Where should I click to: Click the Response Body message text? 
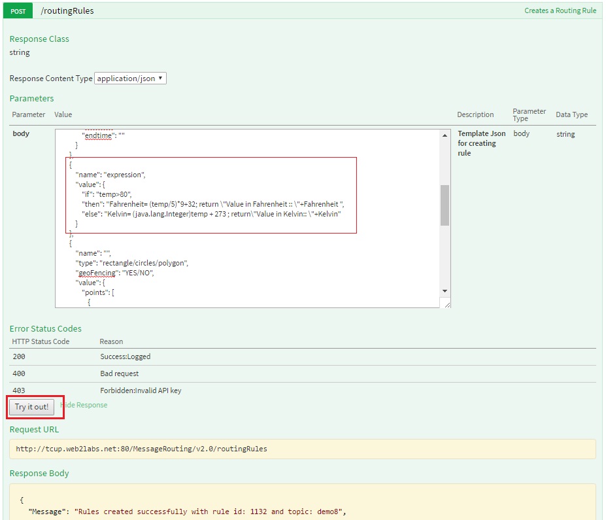187,511
